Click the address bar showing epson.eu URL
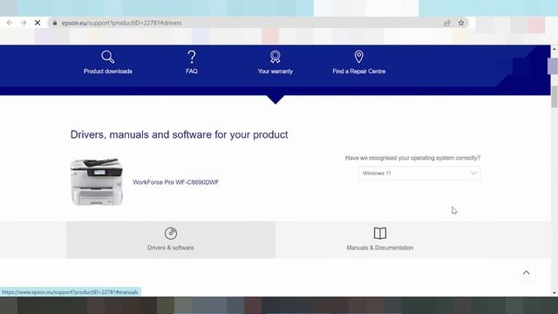This screenshot has height=314, width=558. 258,23
